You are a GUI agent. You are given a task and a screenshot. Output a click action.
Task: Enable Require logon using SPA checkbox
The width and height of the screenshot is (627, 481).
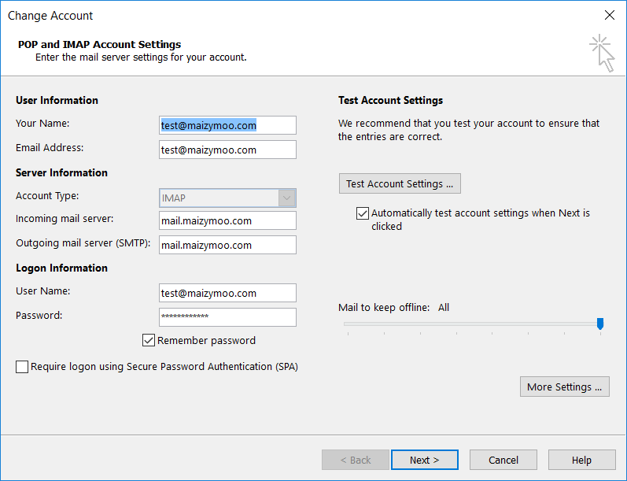22,367
